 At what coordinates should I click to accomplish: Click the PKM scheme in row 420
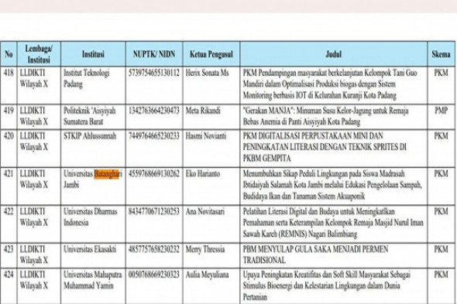[x=441, y=136]
